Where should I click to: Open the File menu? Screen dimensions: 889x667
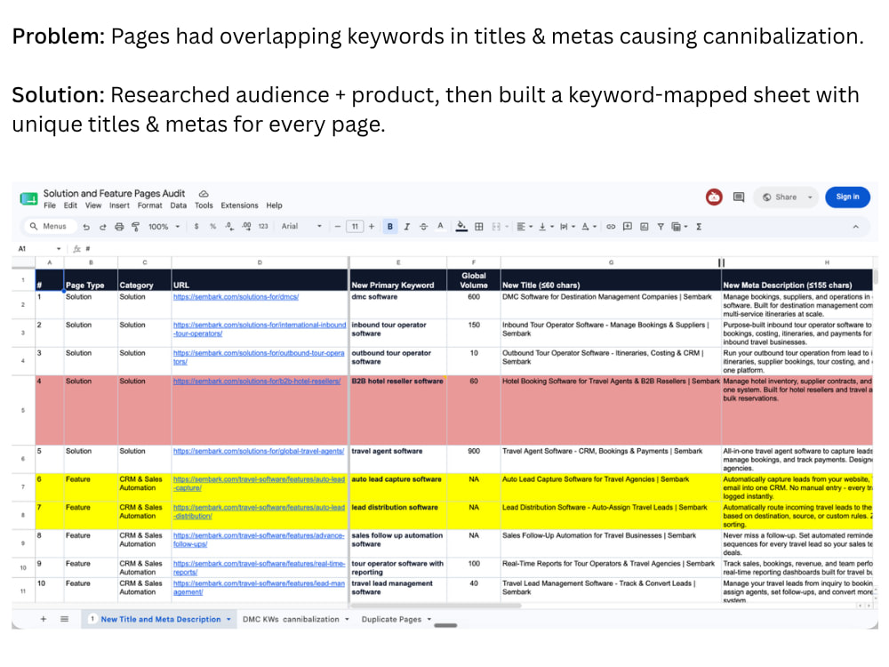click(50, 205)
